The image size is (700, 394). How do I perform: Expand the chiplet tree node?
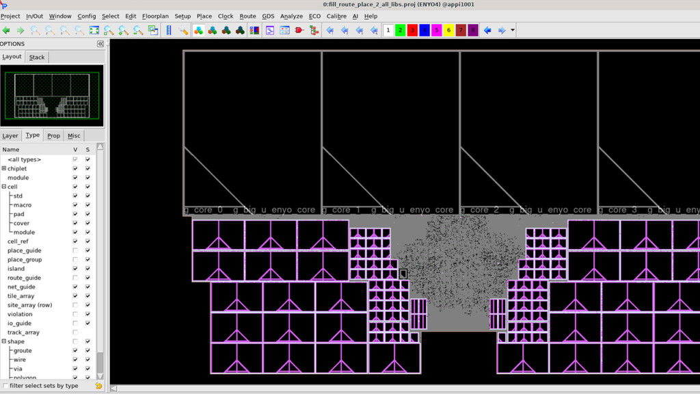click(4, 168)
